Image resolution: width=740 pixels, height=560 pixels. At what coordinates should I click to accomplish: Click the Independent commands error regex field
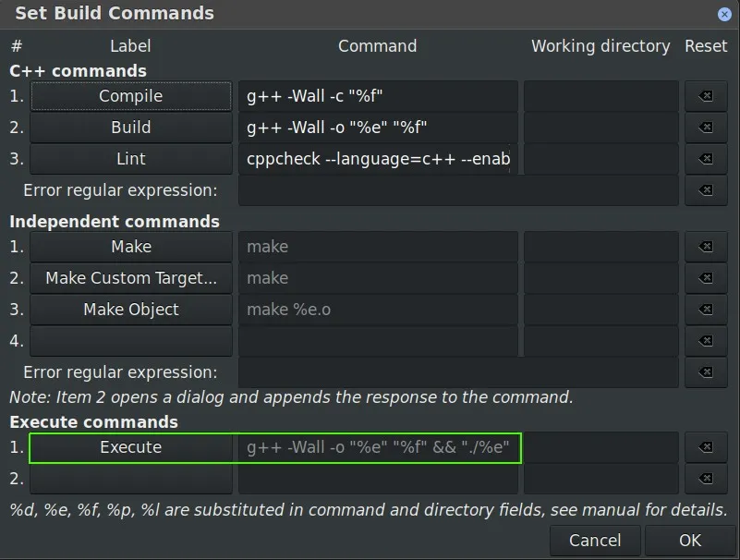pyautogui.click(x=458, y=372)
